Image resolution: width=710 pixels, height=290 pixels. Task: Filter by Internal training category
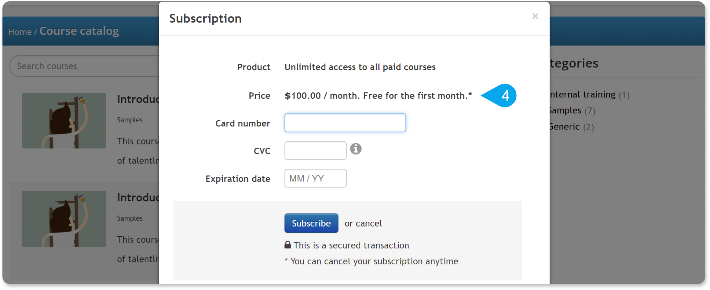click(x=589, y=95)
